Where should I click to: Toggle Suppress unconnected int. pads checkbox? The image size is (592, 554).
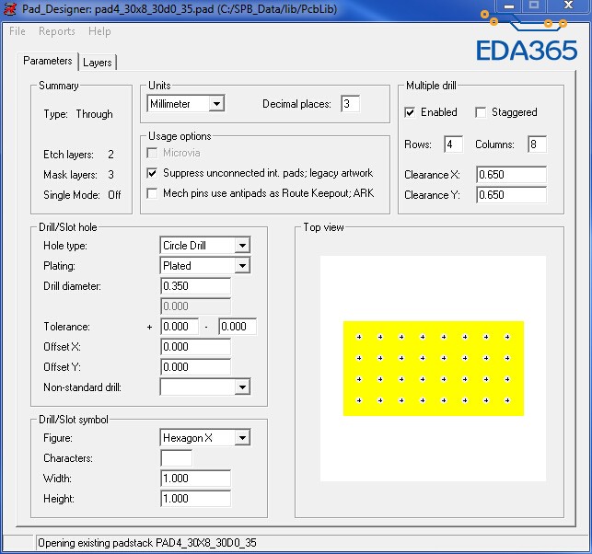point(152,173)
